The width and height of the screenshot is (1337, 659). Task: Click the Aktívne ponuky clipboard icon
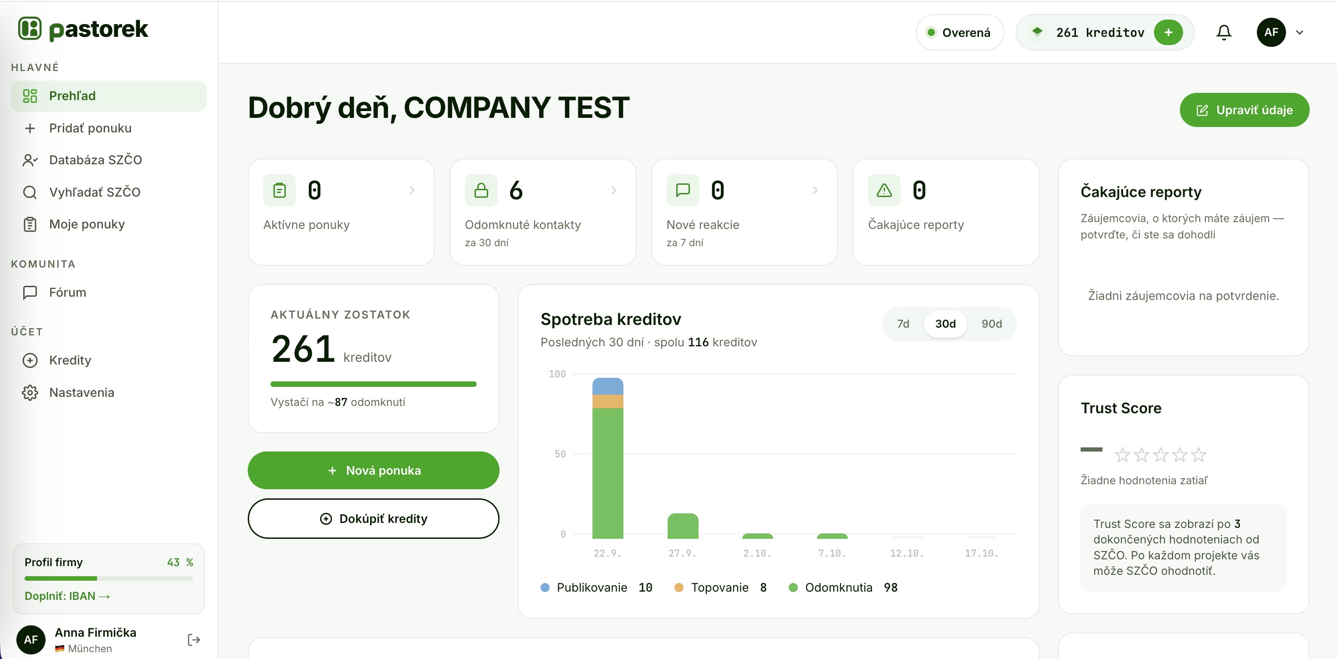pos(279,190)
